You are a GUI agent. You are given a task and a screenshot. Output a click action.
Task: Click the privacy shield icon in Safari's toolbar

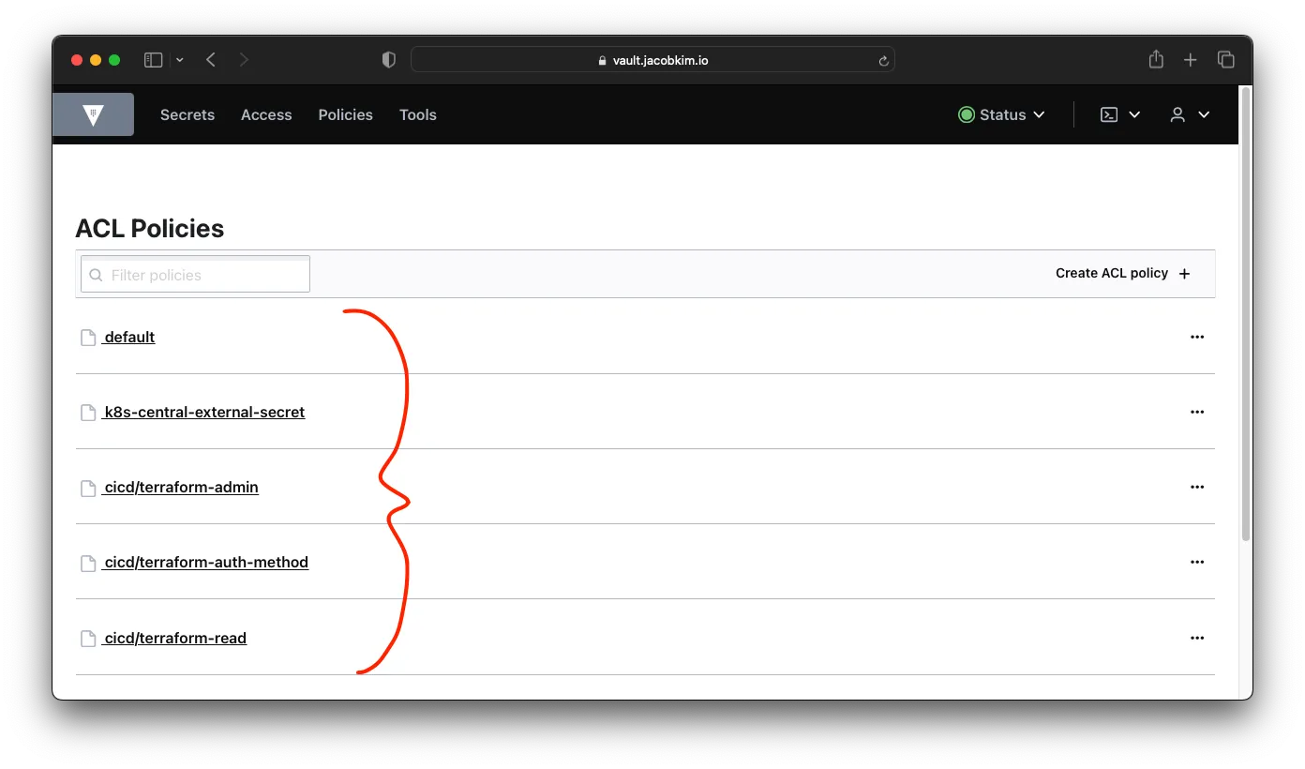pos(387,59)
